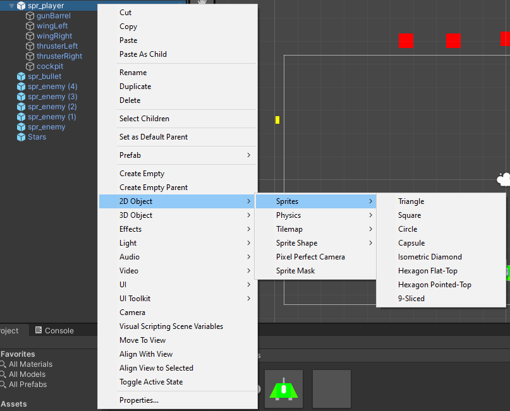Choose Toggle Active State in context menu
510x411 pixels.
(x=151, y=382)
